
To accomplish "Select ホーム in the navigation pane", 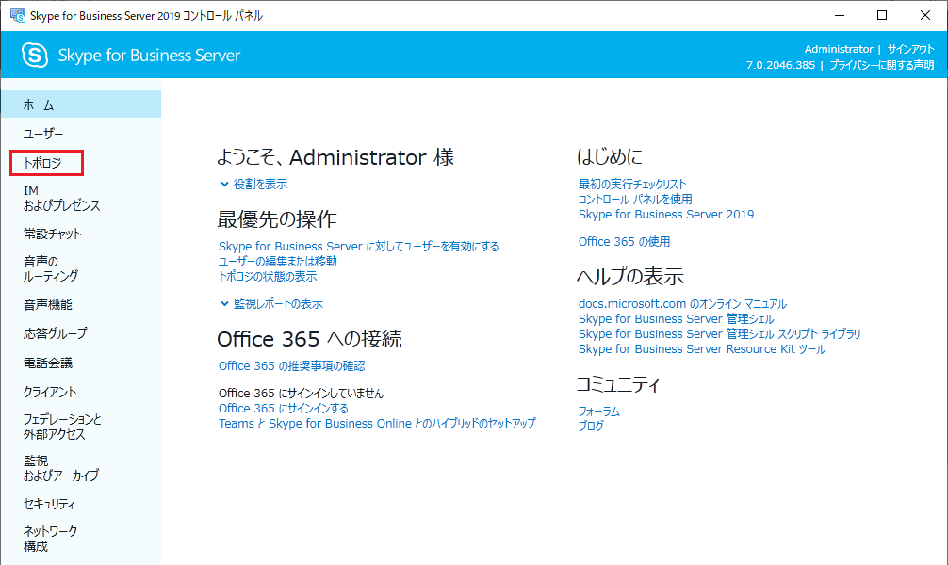I will (81, 105).
